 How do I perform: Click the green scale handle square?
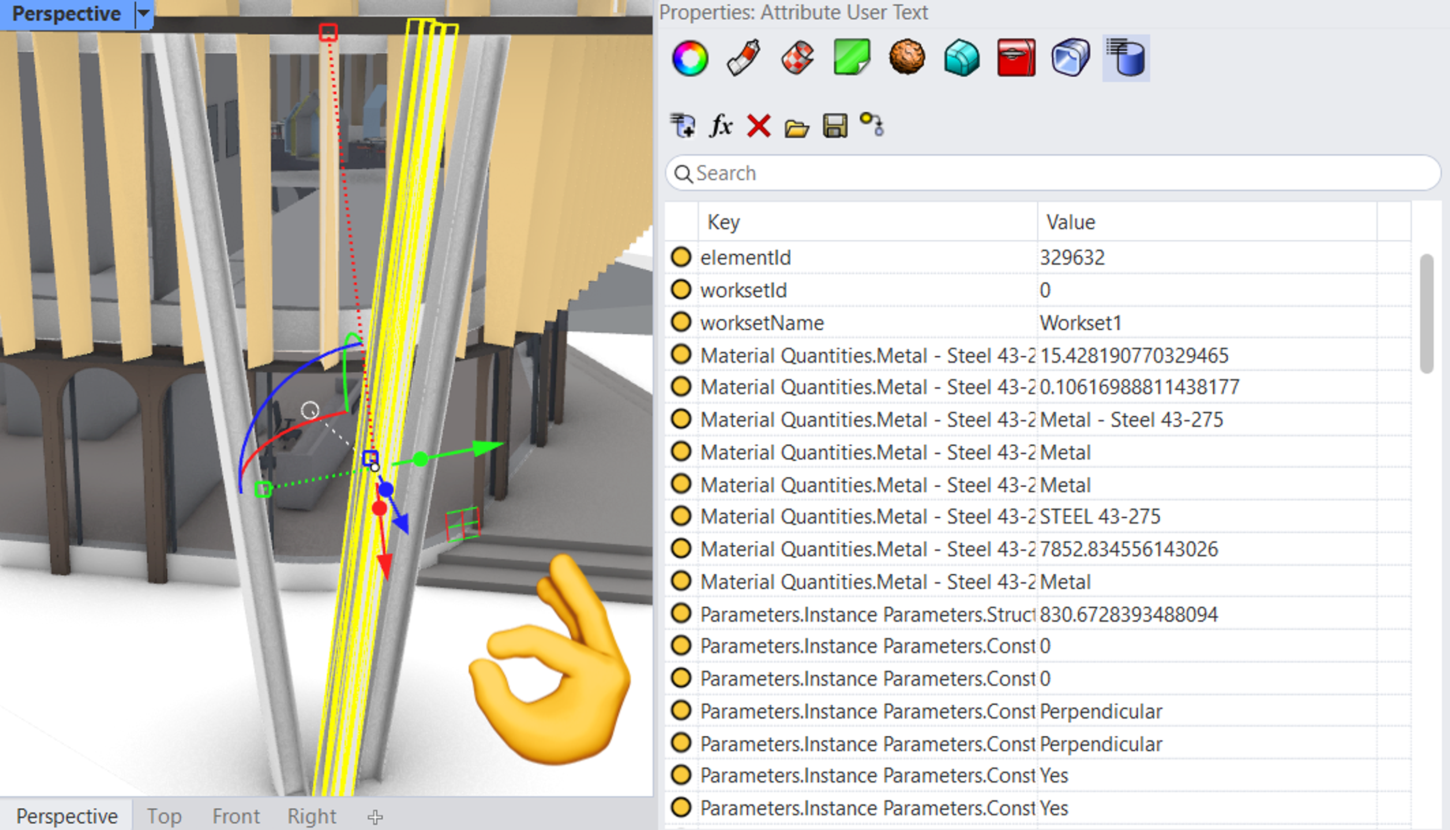click(263, 489)
